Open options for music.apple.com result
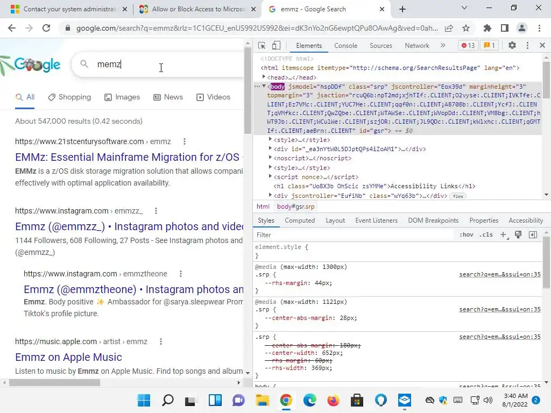551x413 pixels. click(x=160, y=341)
